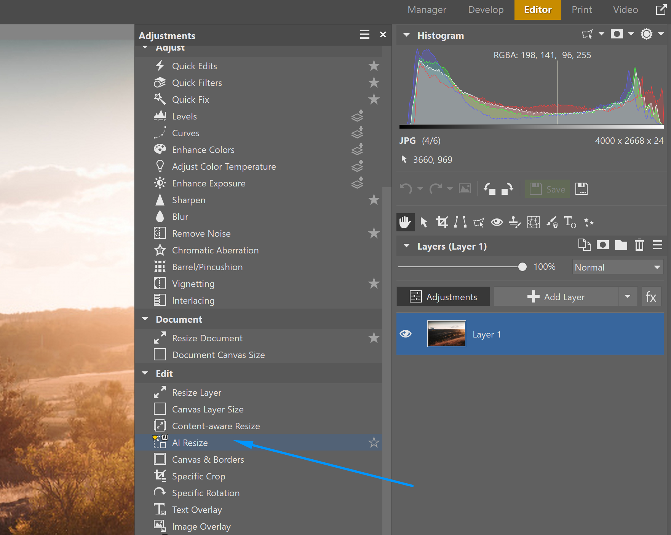Rotate image left using rotate icon
Viewport: 671px width, 535px height.
coord(489,189)
